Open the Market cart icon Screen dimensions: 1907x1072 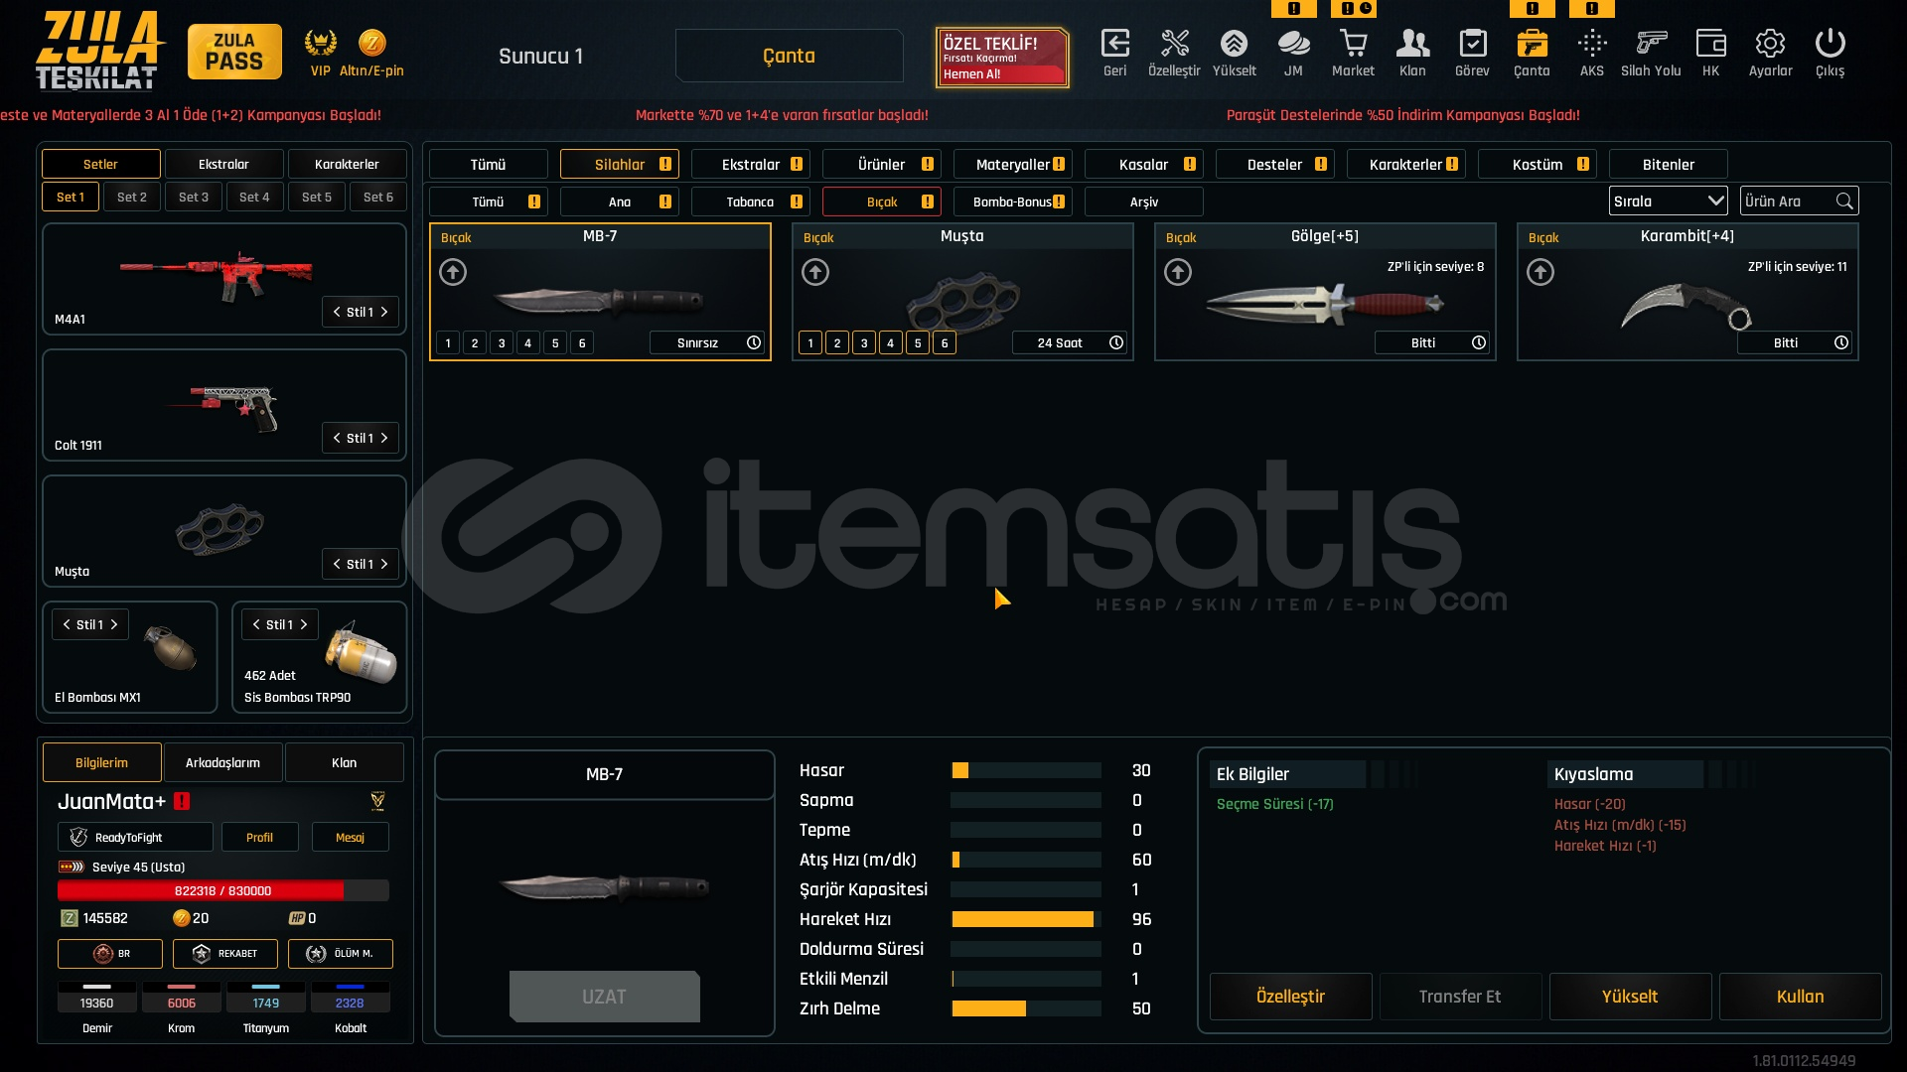click(x=1353, y=45)
